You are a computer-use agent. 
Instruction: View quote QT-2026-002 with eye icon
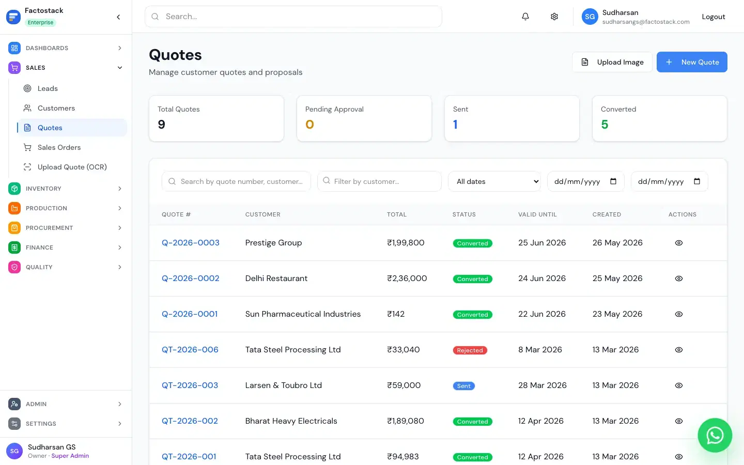pyautogui.click(x=679, y=421)
